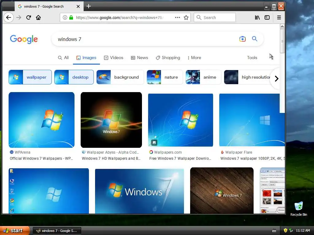Select the windows 7 - Google taskbar button

point(57,231)
